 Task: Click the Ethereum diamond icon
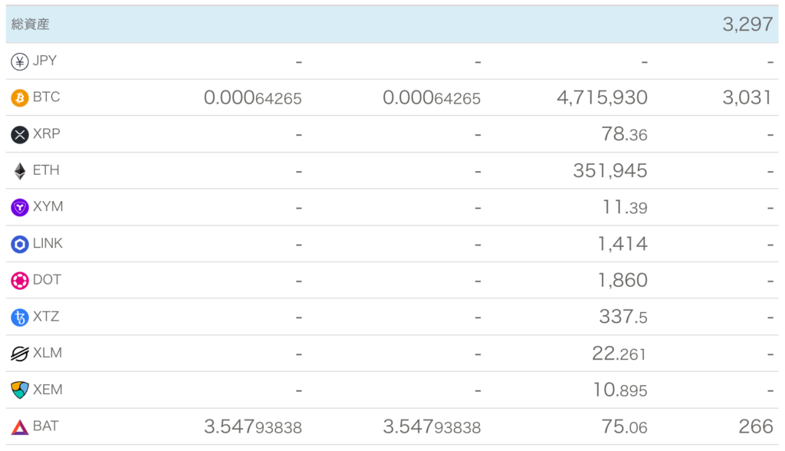19,171
